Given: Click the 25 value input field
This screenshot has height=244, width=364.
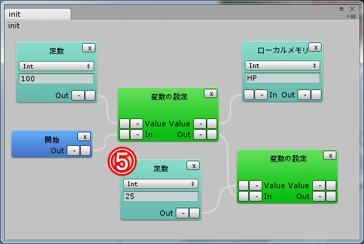Looking at the screenshot, I should pos(161,196).
